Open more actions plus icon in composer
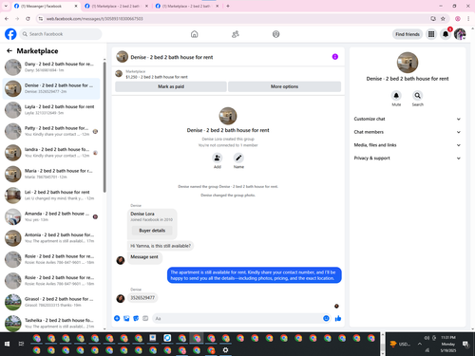 coord(117,318)
